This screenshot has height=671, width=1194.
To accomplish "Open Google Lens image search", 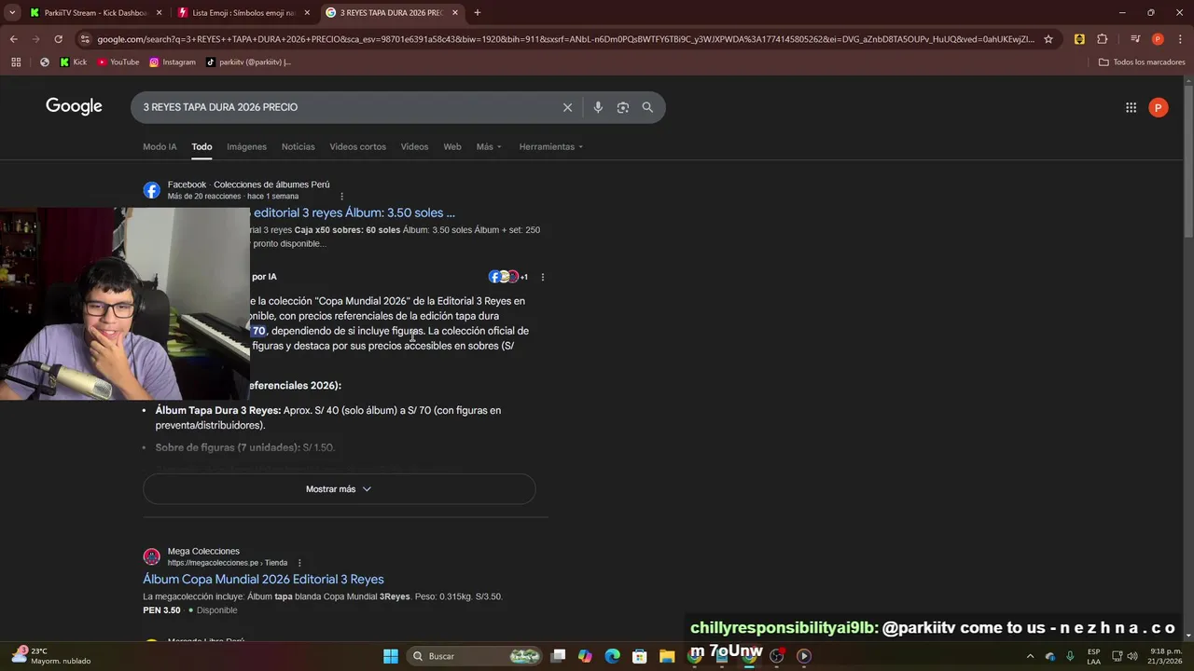I will [x=623, y=107].
